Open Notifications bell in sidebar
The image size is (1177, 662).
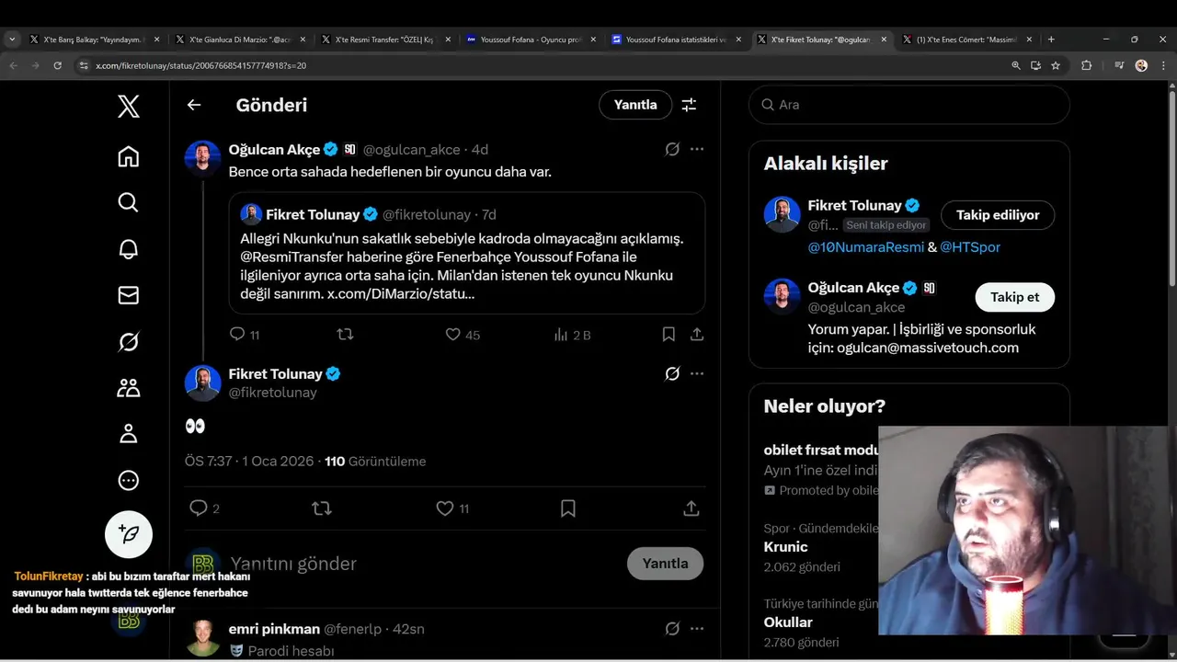[129, 249]
